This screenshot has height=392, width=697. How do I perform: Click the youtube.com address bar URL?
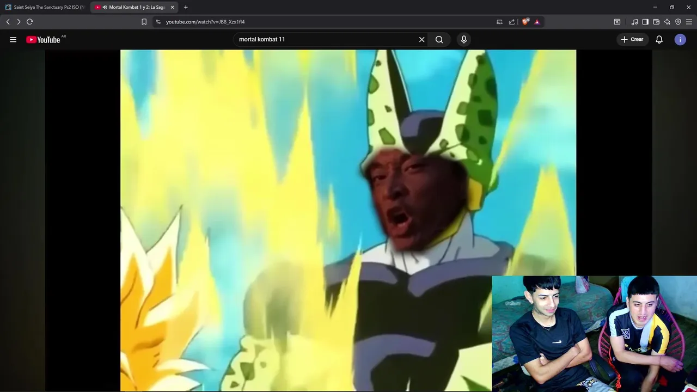pos(205,22)
